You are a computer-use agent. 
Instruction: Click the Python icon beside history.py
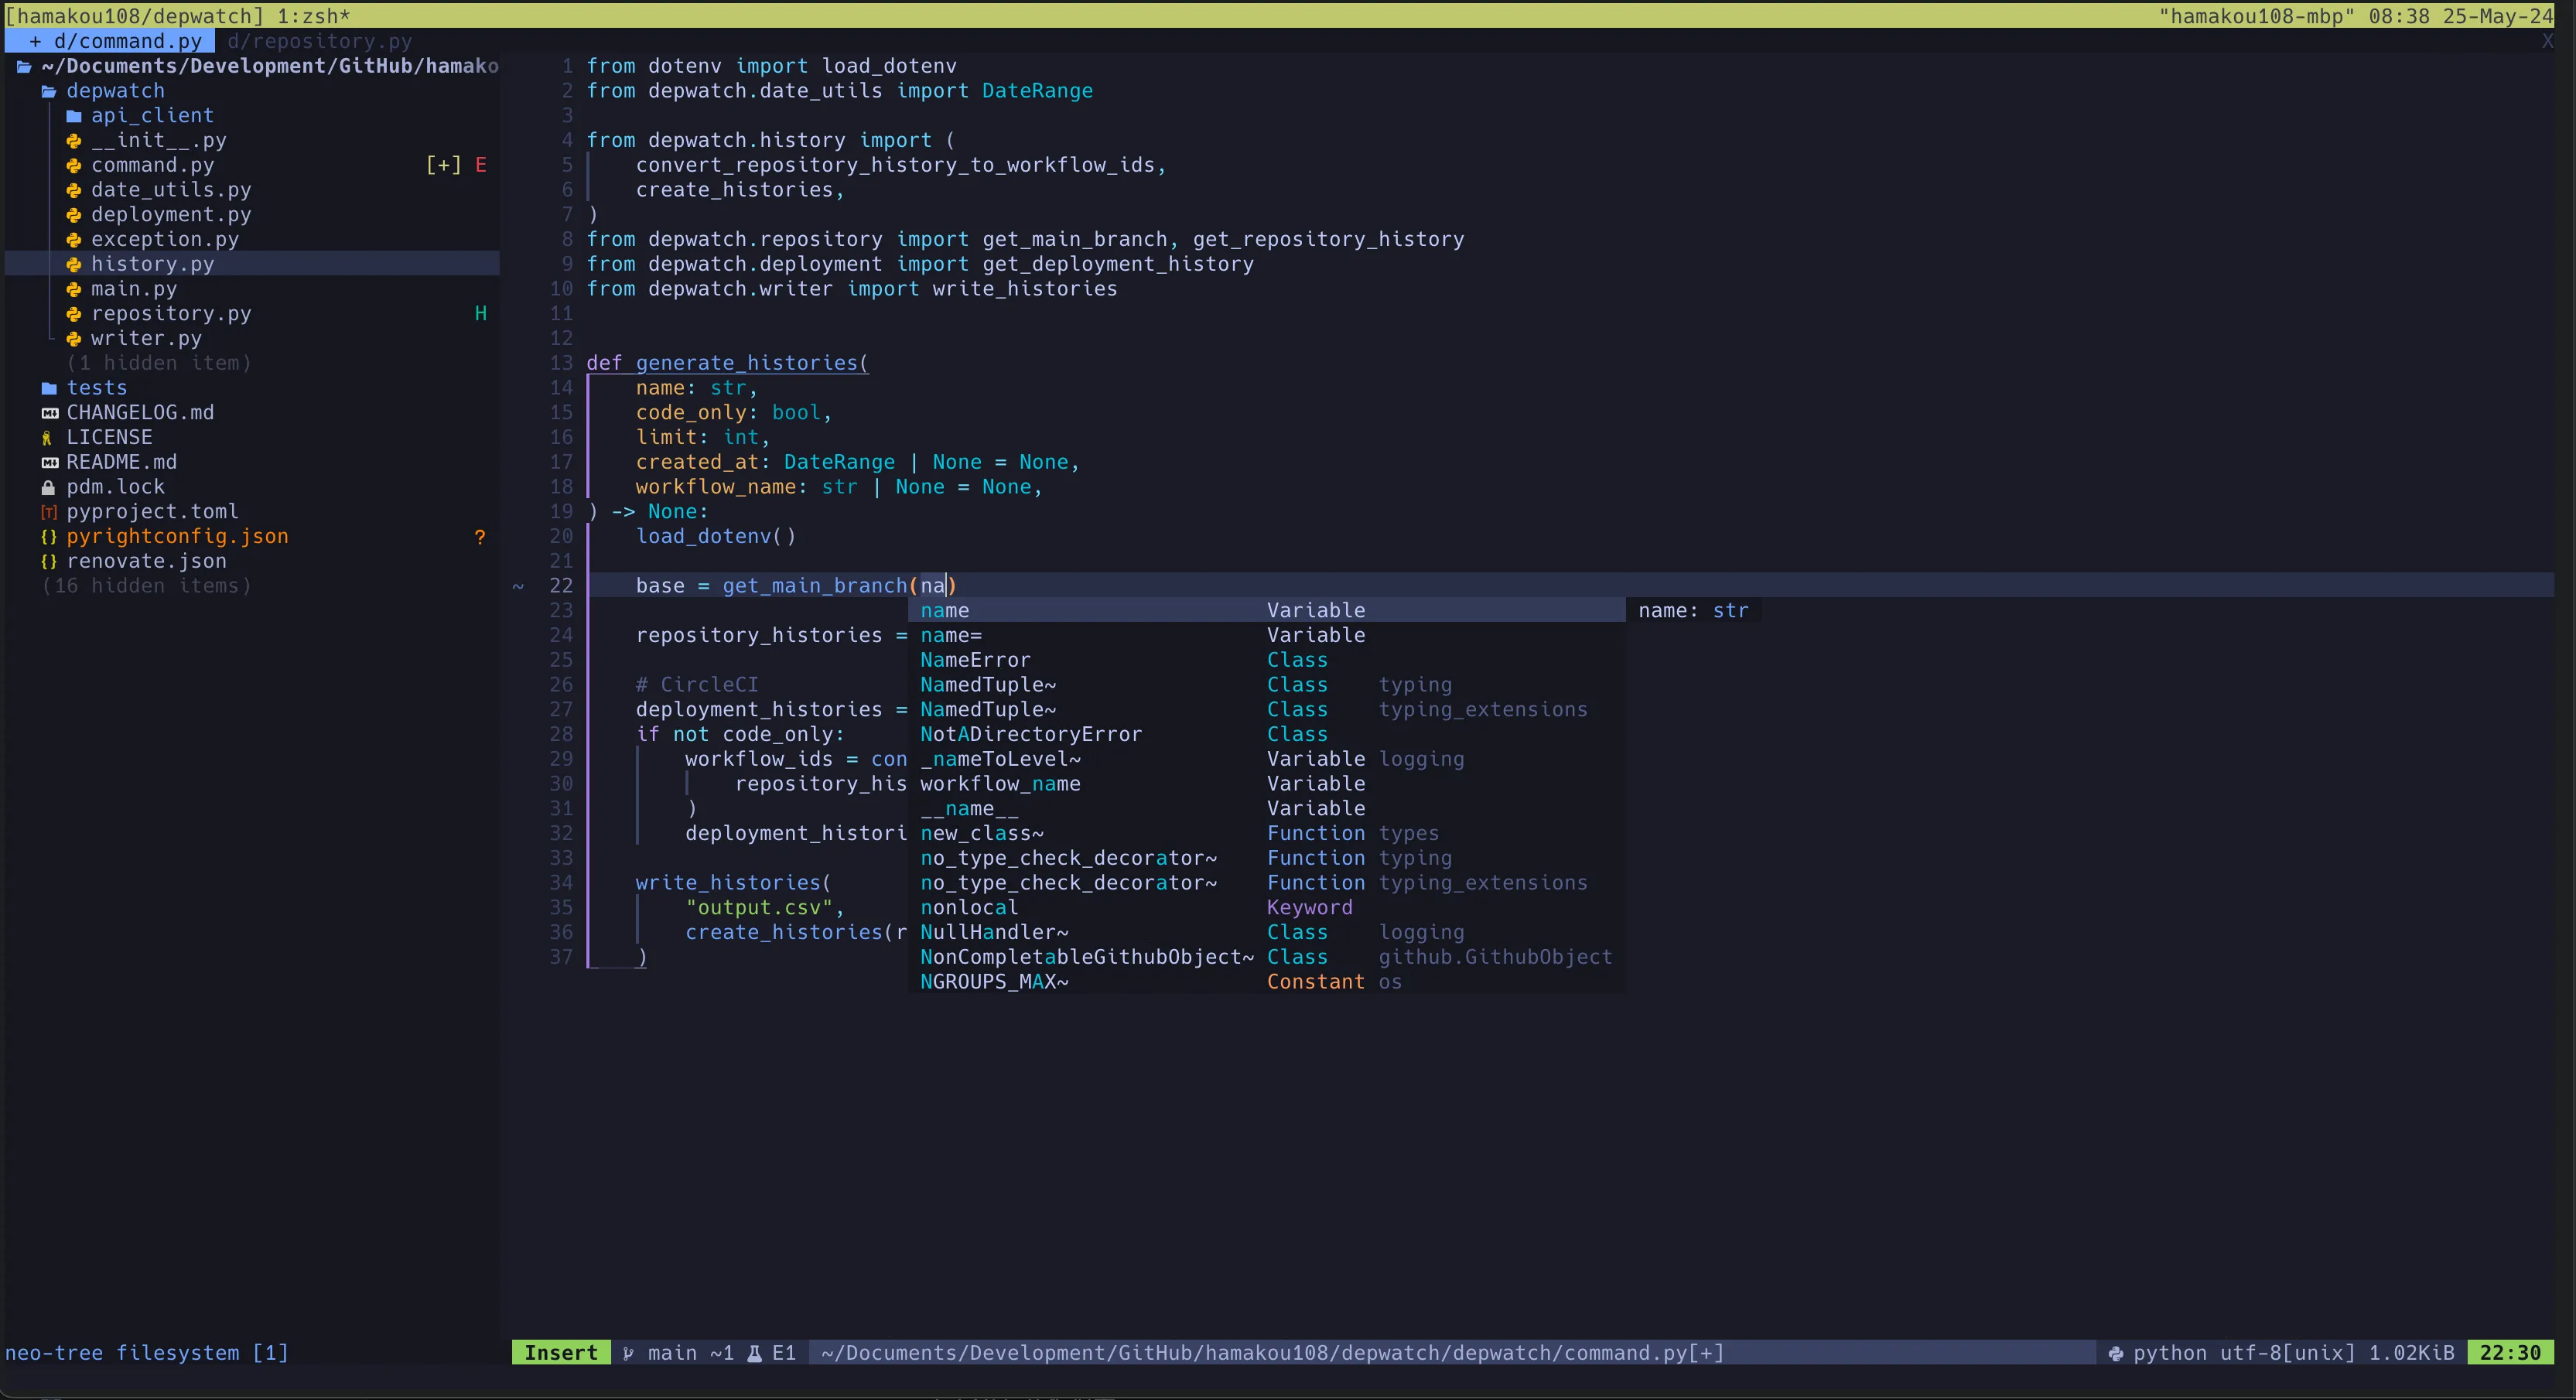point(74,264)
